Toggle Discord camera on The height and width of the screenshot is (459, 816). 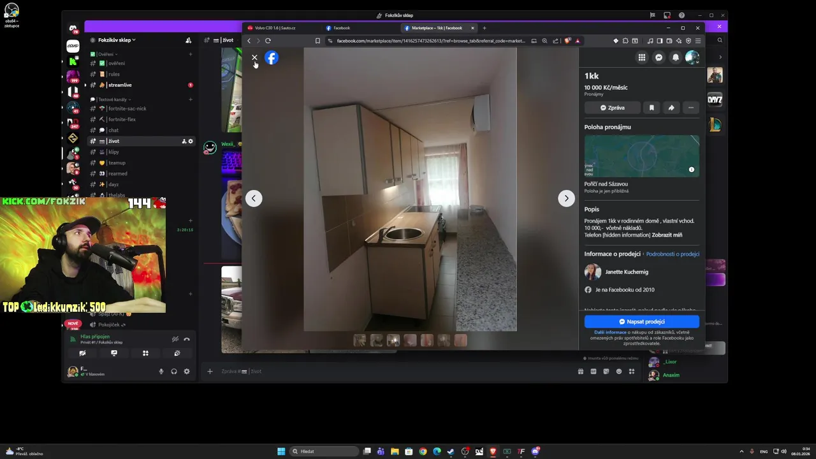pos(82,353)
